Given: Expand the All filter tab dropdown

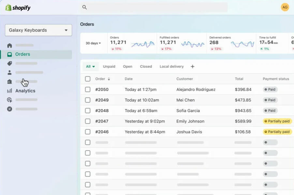Looking at the screenshot, I should (90, 66).
